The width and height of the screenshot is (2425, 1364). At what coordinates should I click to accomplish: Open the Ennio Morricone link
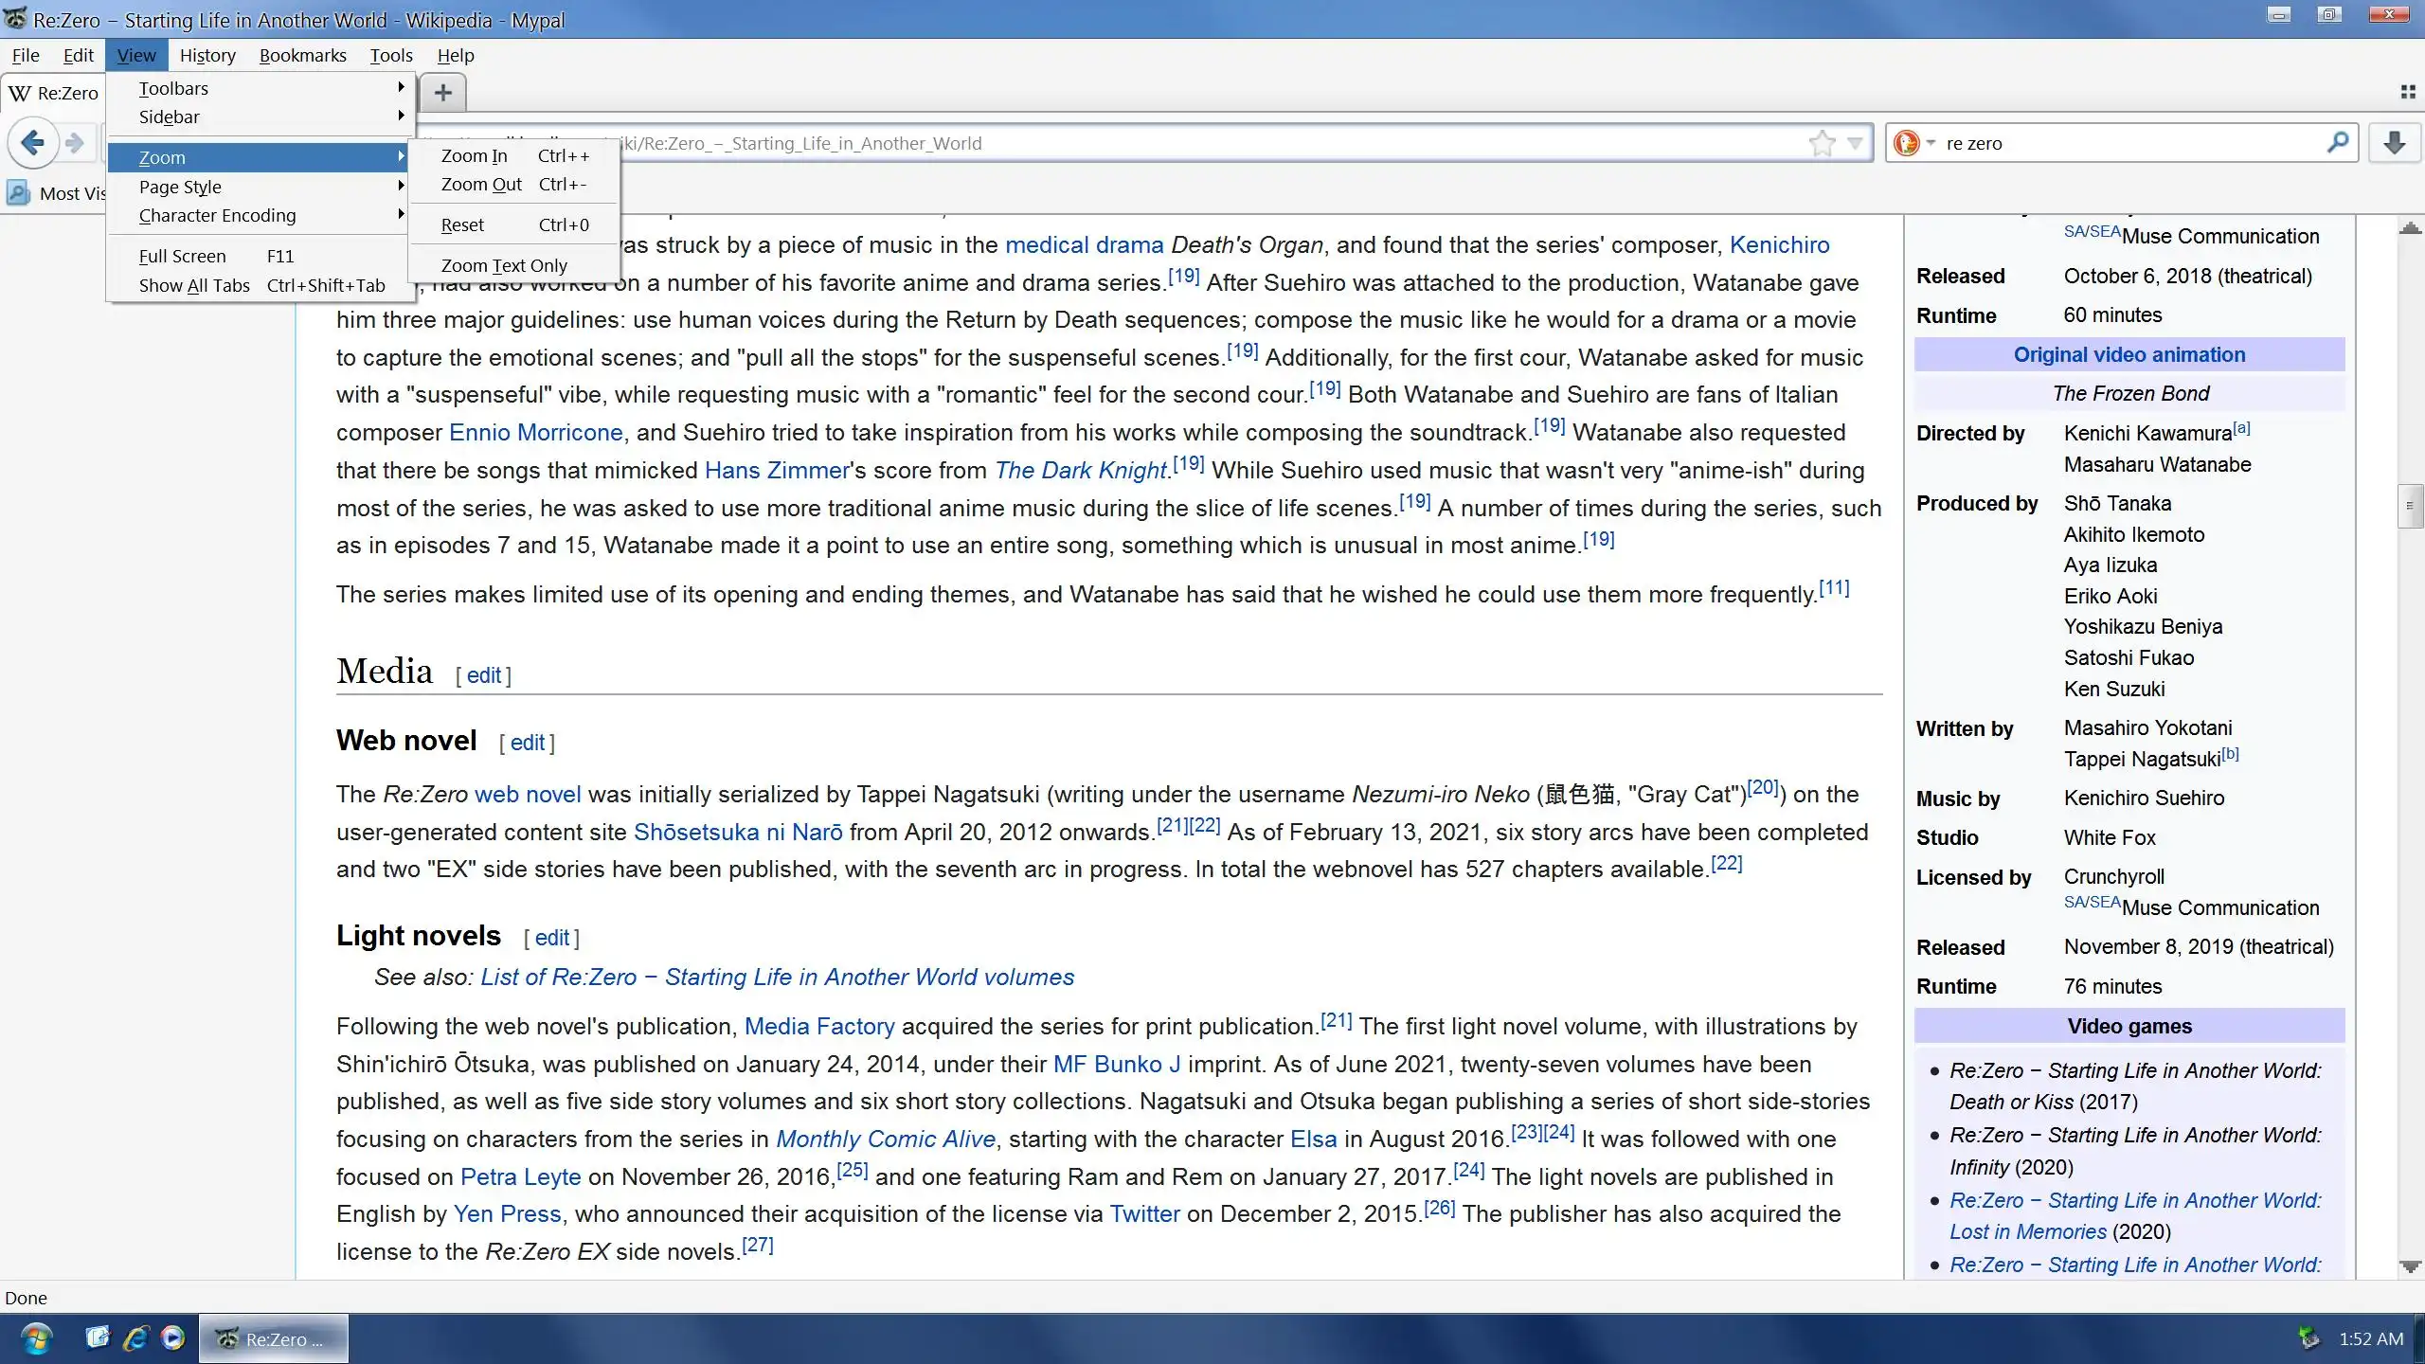535,433
